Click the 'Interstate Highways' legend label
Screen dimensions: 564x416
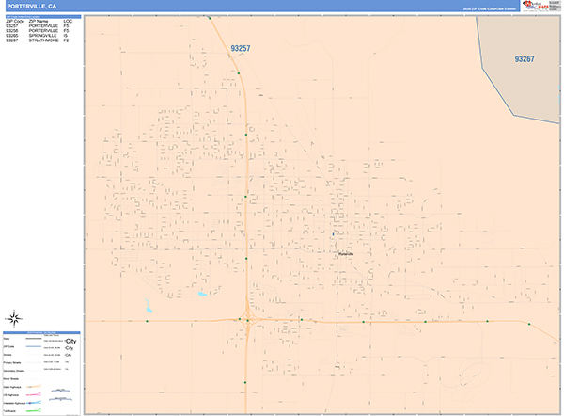click(x=14, y=403)
